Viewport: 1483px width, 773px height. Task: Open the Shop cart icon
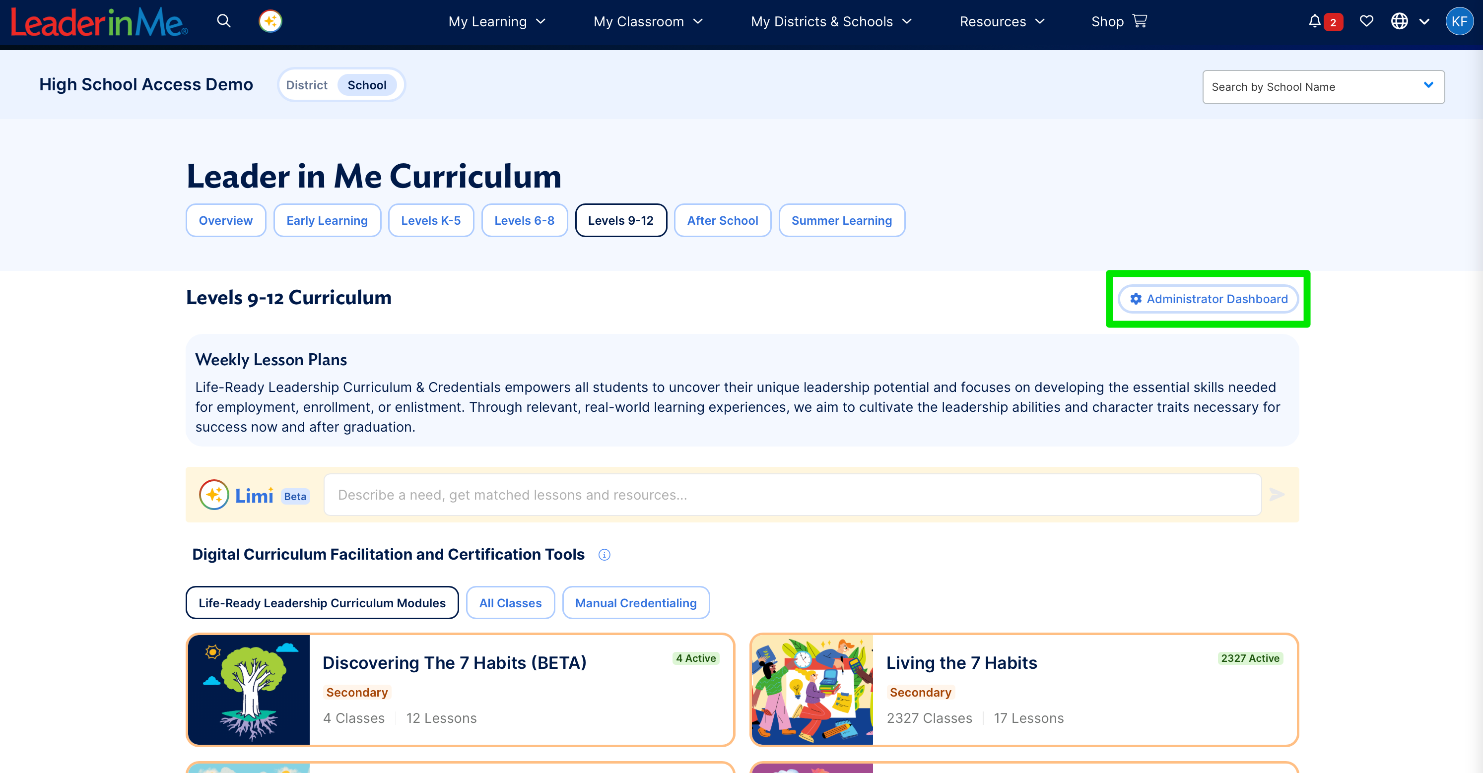click(1140, 21)
